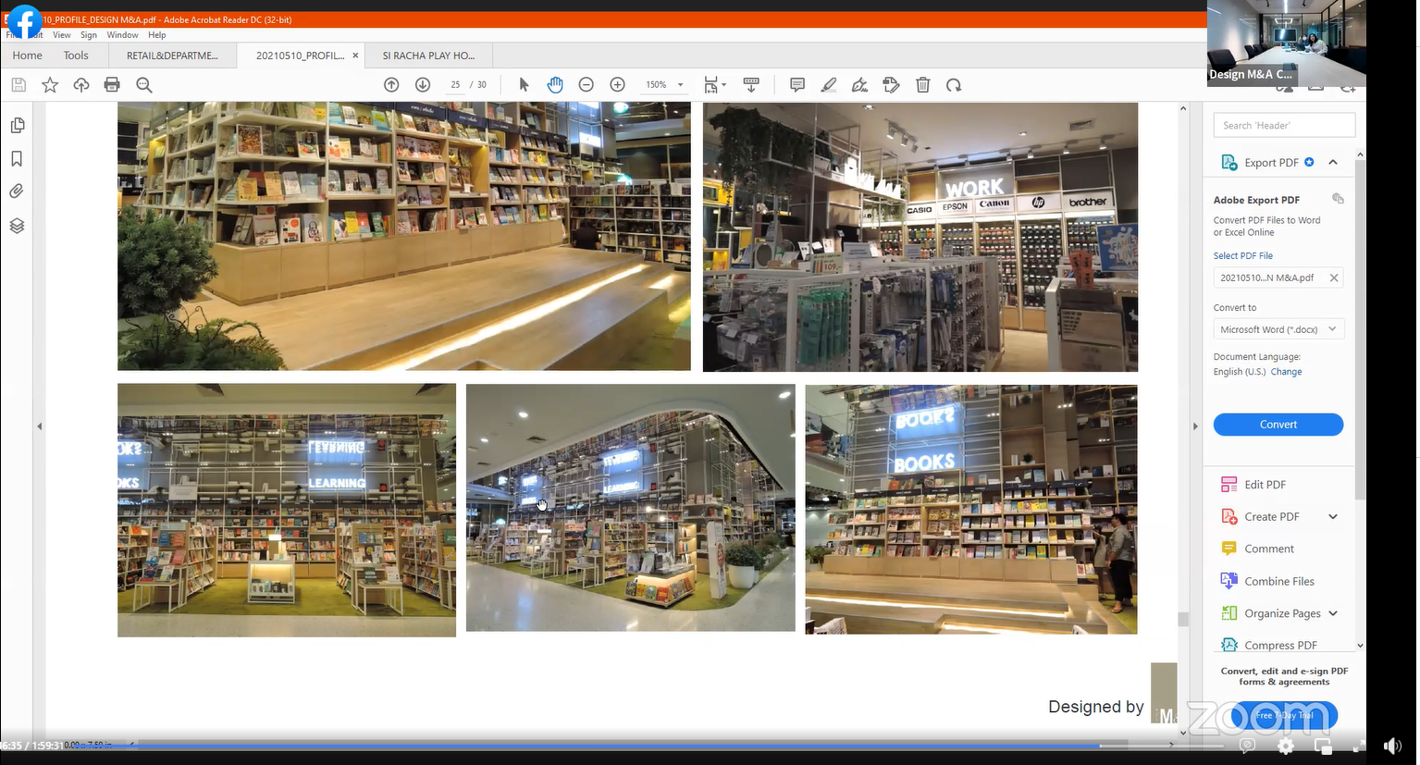Open Attachments panel paperclip icon
1420x765 pixels.
point(17,191)
